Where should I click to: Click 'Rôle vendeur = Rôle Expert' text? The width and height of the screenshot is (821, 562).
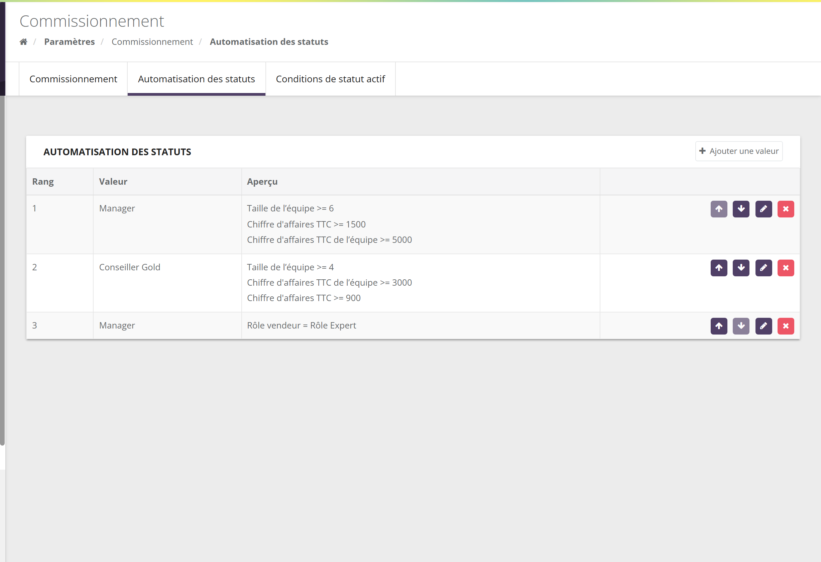click(302, 325)
